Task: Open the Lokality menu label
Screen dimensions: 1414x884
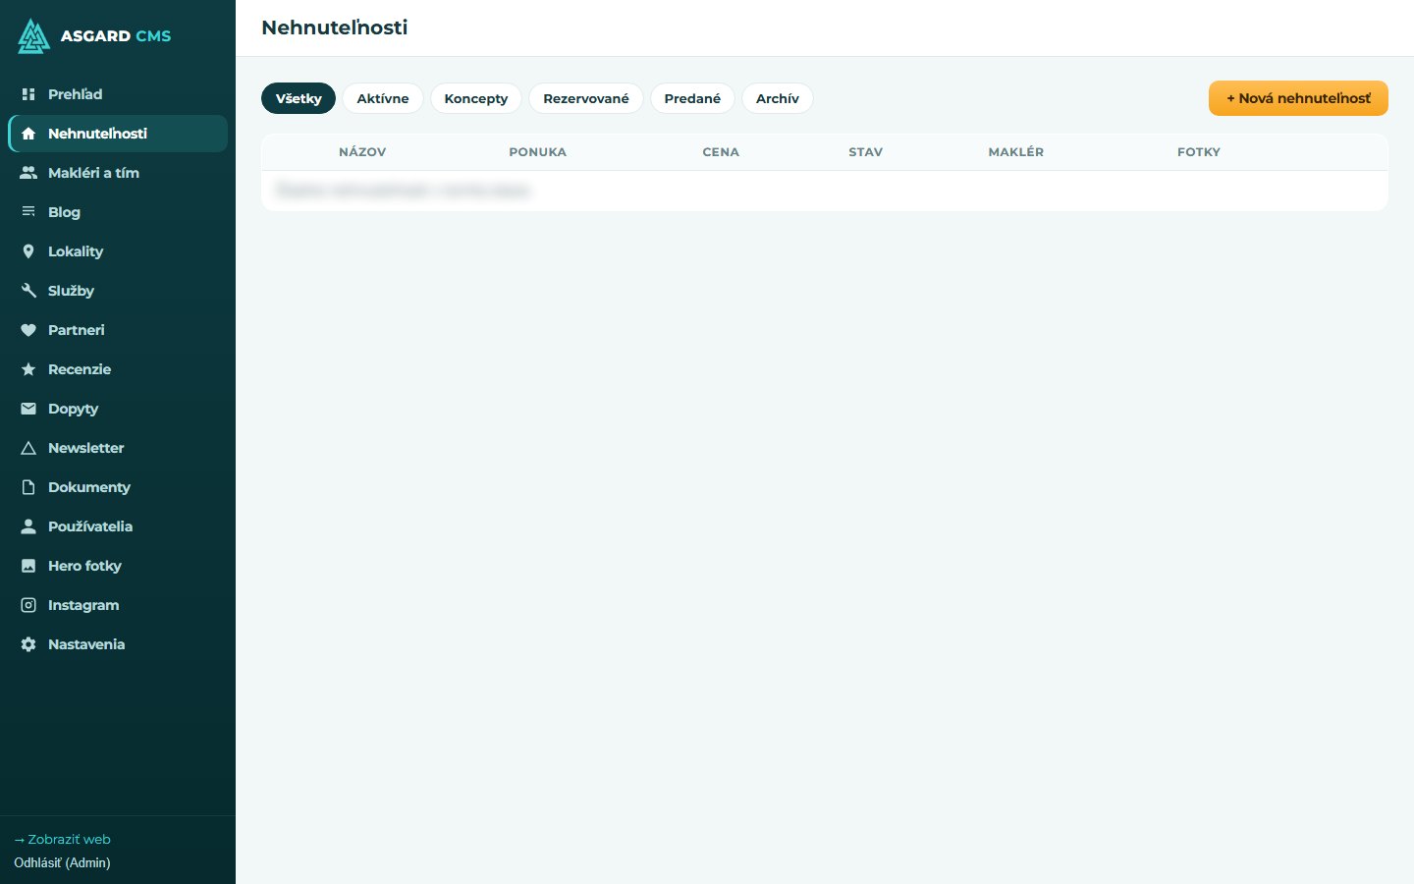Action: tap(76, 251)
